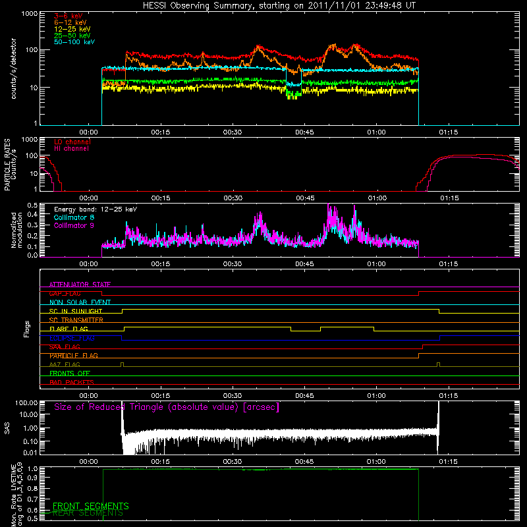Click the 'Size of Reduced Triangle' caption
Screen dimensions: 527x527
(167, 407)
